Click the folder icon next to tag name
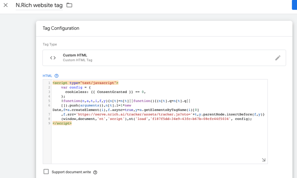The width and height of the screenshot is (297, 178). pyautogui.click(x=70, y=5)
